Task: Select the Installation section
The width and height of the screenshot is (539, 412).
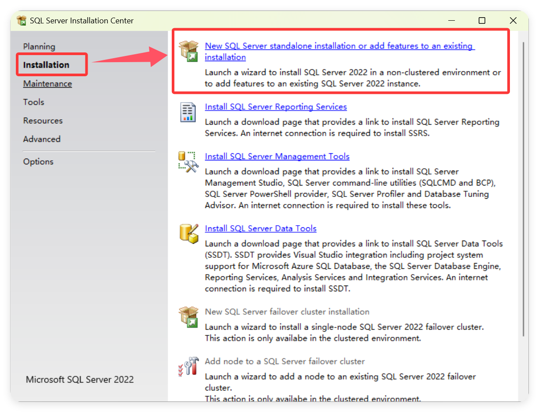Action: point(46,65)
